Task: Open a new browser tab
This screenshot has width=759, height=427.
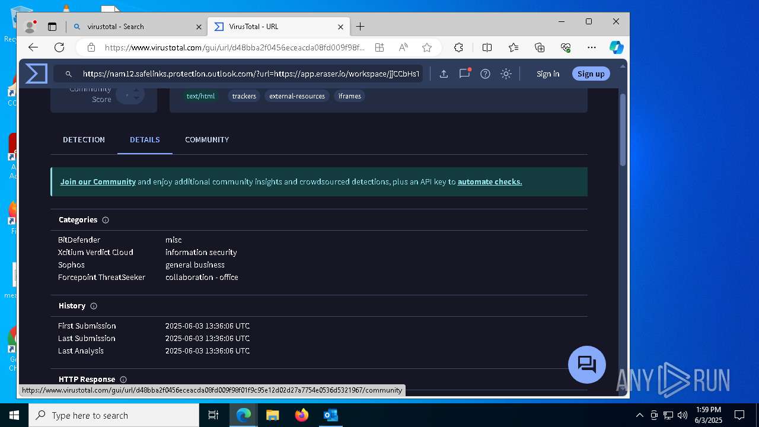Action: pyautogui.click(x=360, y=27)
